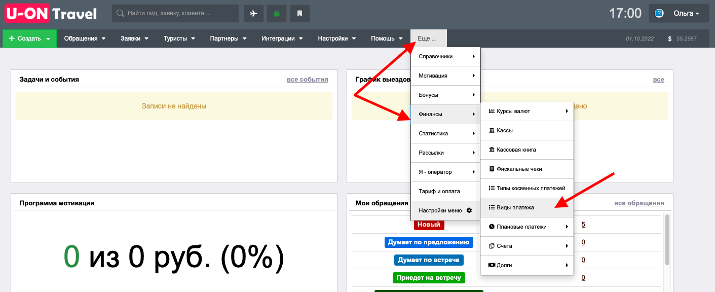The image size is (715, 292).
Task: Click the 55.2987 exchange rate value
Action: point(687,39)
